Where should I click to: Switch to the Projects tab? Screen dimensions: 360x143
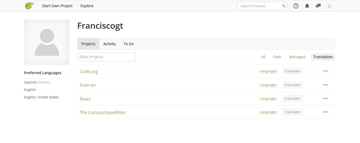88,44
